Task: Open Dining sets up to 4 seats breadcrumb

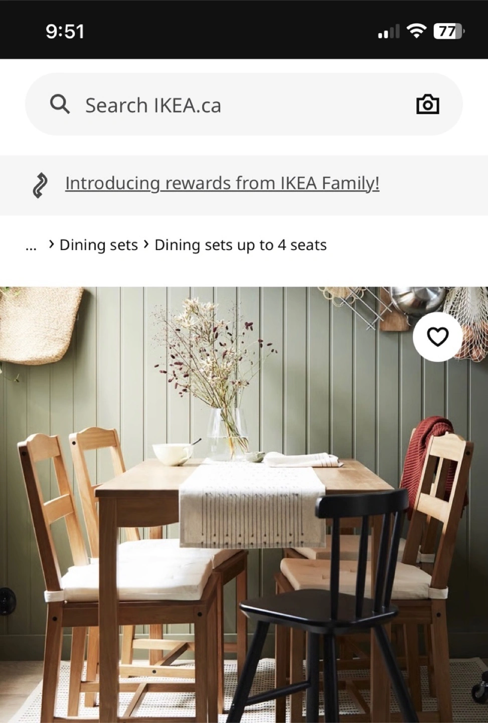Action: pyautogui.click(x=241, y=245)
